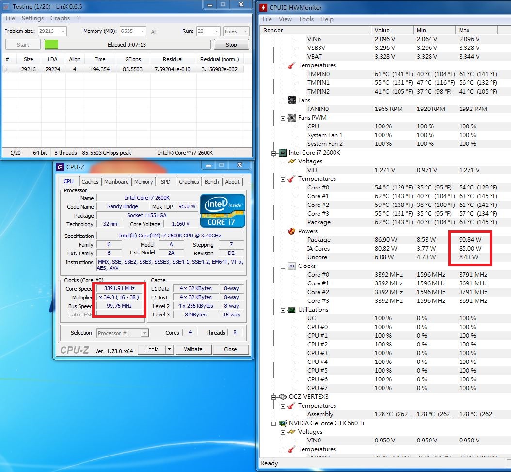Click the Fans PWM icon in HWMonitor
This screenshot has height=472, width=511.
coord(292,118)
